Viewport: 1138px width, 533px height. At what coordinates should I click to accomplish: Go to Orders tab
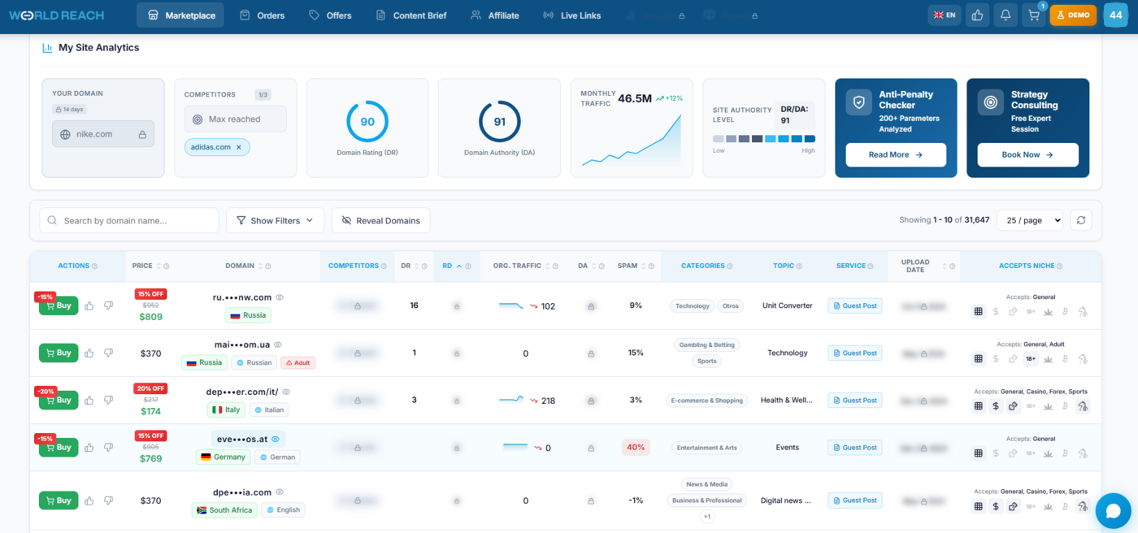tap(262, 15)
